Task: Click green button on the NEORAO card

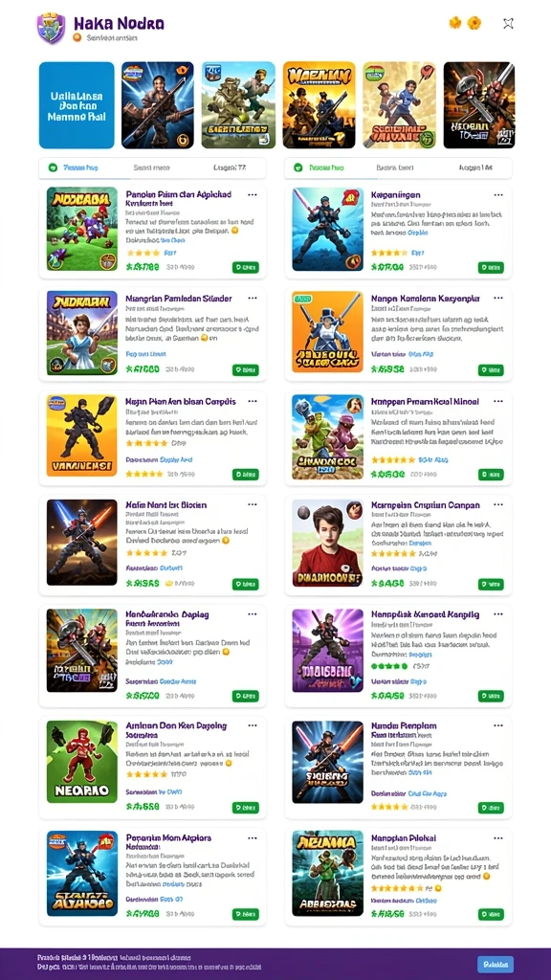Action: [246, 807]
